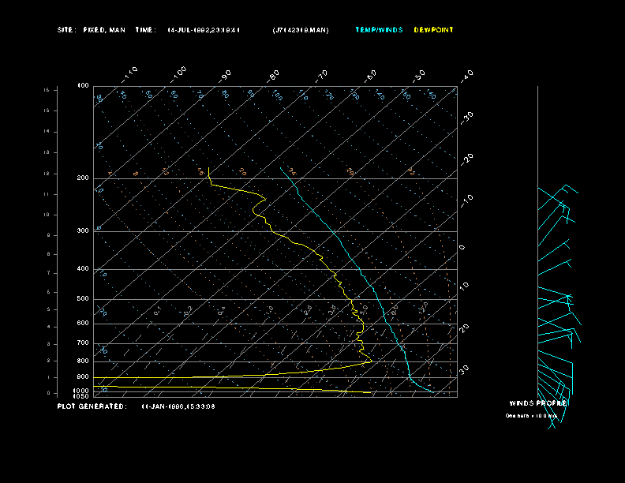Click the TIME: label in the header
Viewport: 625px width, 483px height.
pyautogui.click(x=145, y=30)
